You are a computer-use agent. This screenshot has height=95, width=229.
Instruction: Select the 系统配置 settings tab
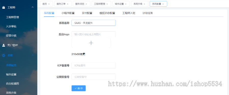point(49,13)
